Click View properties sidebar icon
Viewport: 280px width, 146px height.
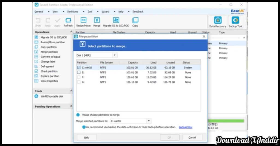(36, 81)
